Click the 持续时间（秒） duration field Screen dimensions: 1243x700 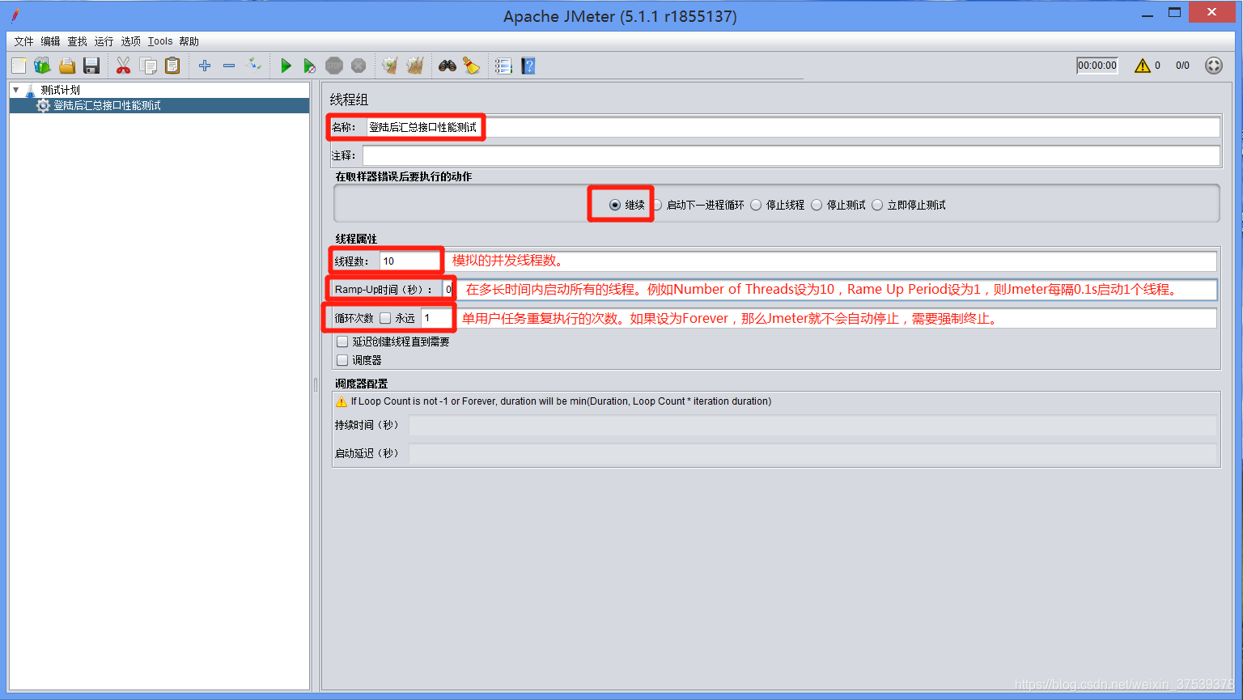(x=812, y=425)
